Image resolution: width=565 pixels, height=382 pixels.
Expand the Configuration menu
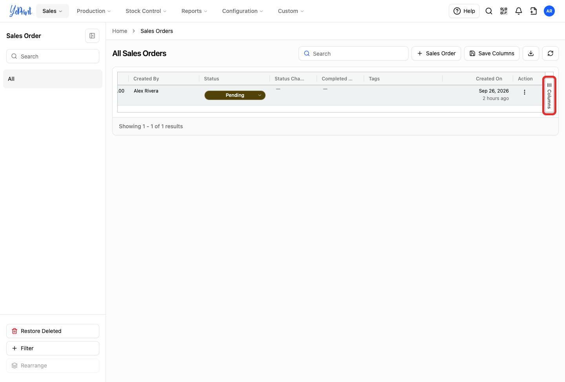(242, 11)
